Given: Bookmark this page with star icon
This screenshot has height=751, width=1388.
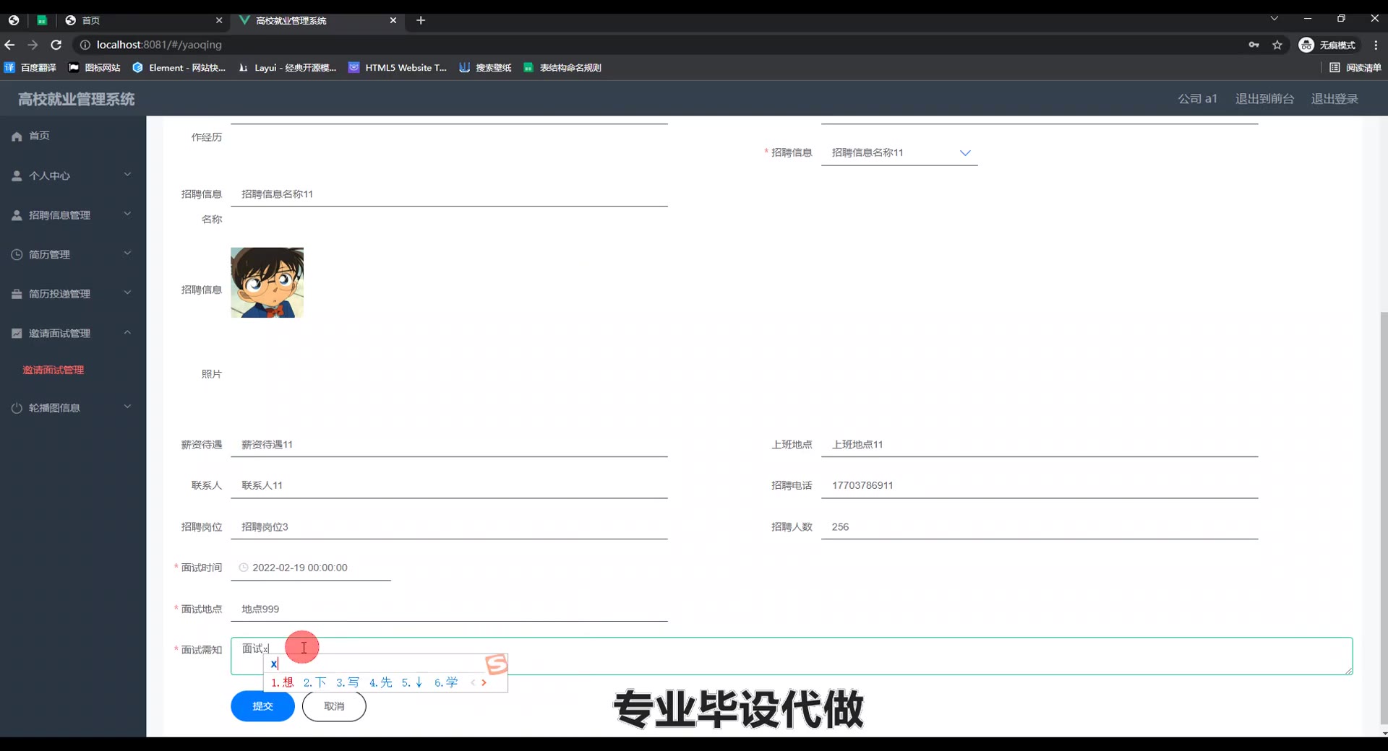Looking at the screenshot, I should 1277,45.
